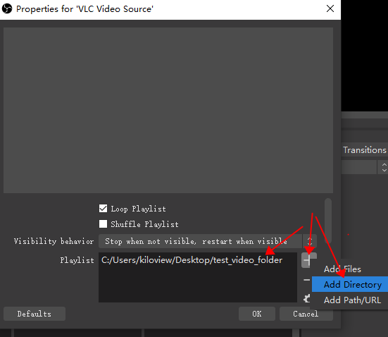Enable the Shuffle Playlist checkbox
Image resolution: width=388 pixels, height=337 pixels.
pyautogui.click(x=103, y=223)
